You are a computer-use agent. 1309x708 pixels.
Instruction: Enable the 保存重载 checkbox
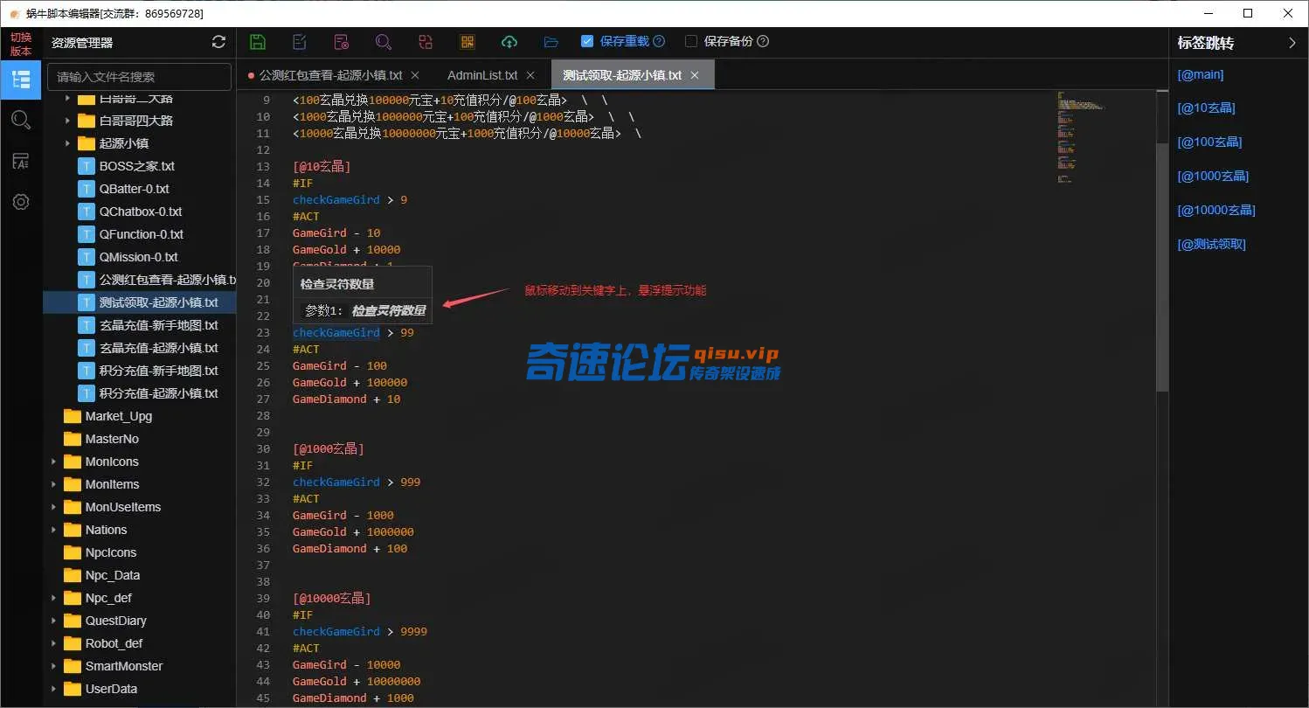click(x=587, y=41)
